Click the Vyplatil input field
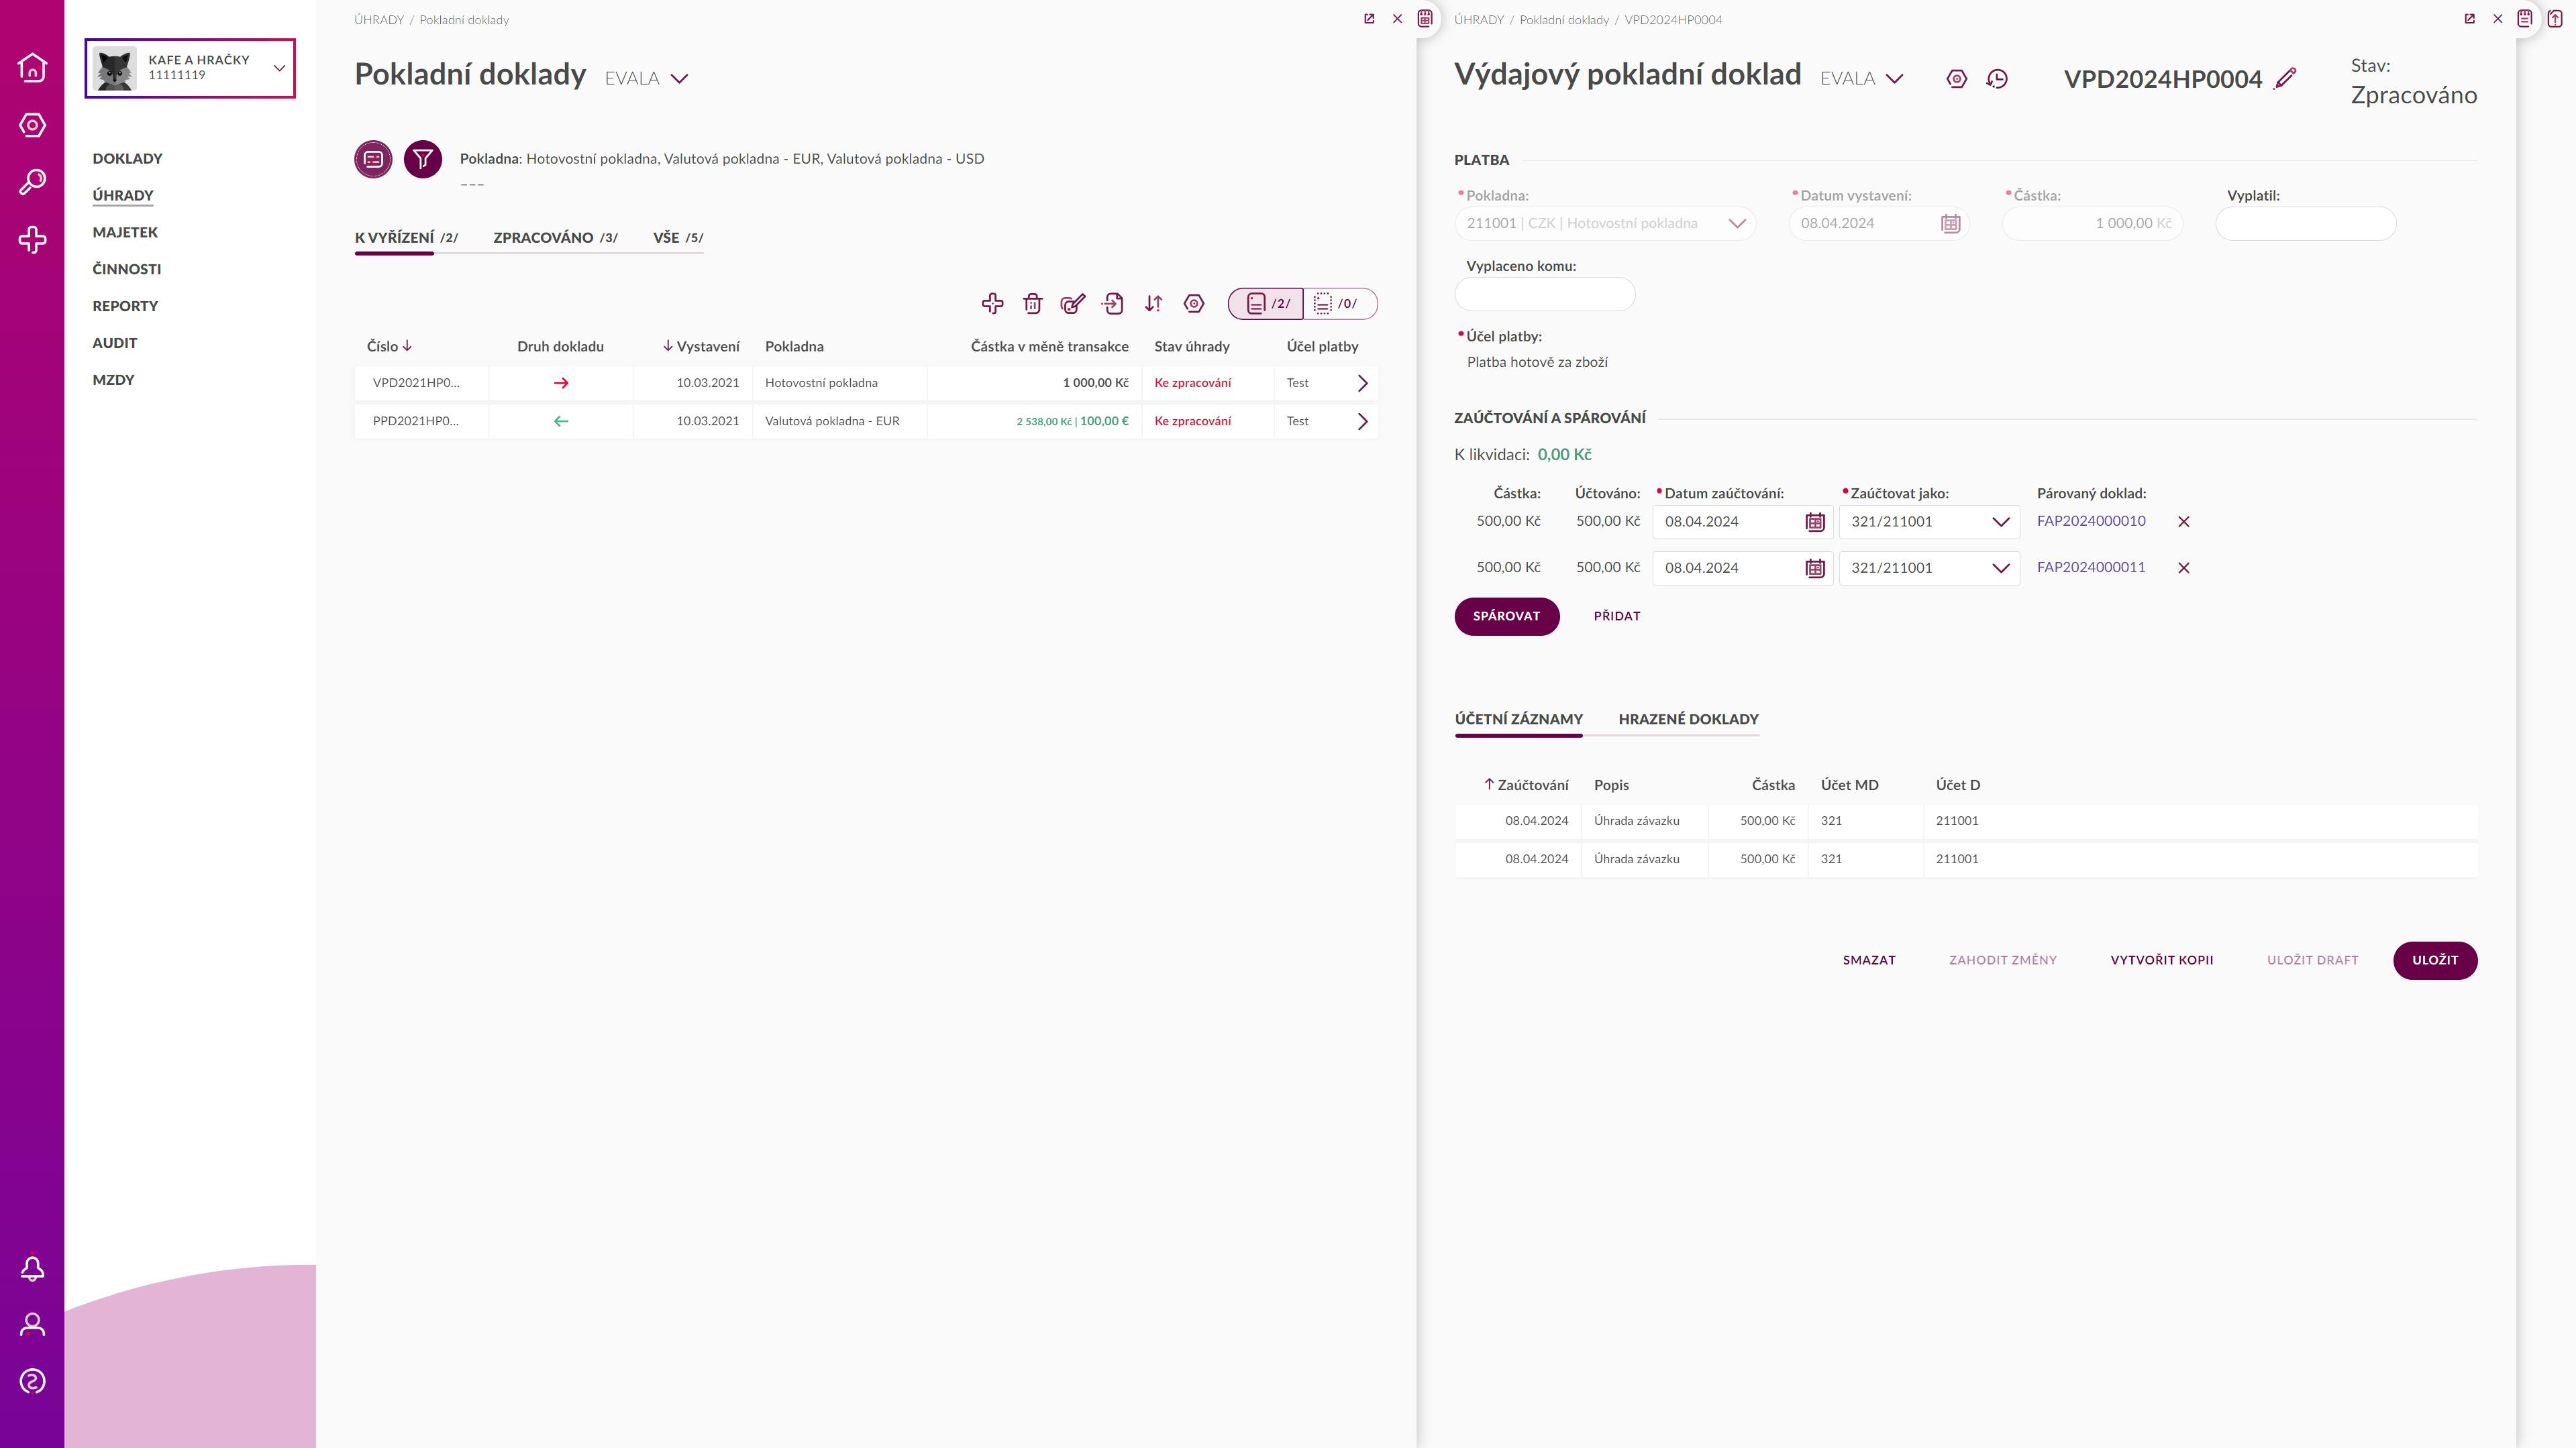The height and width of the screenshot is (1448, 2576). pos(2305,224)
